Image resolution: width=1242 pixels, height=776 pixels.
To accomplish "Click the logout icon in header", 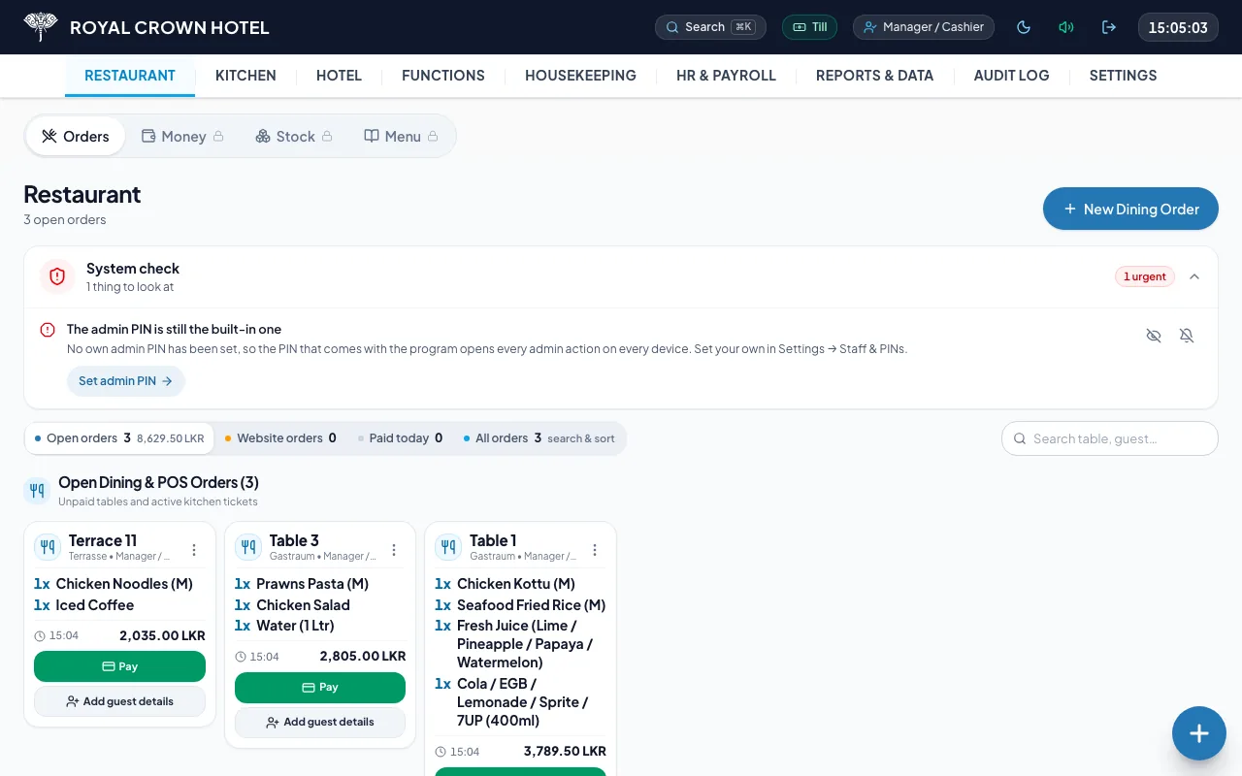I will (1109, 27).
